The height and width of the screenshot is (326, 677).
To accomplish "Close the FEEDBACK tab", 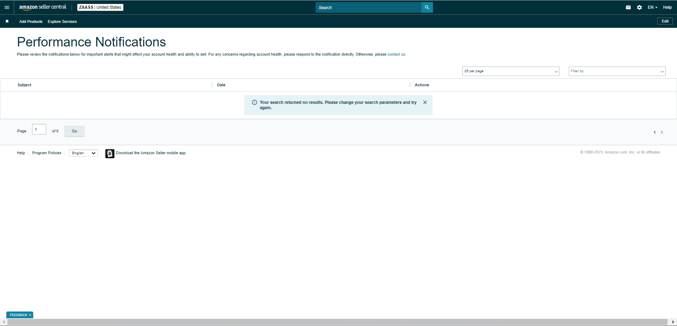I will 30,315.
